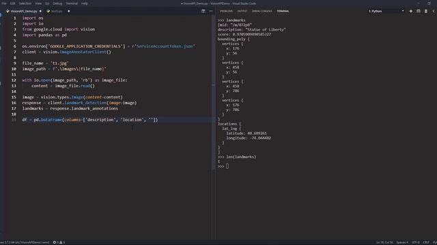Image resolution: width=437 pixels, height=245 pixels.
Task: Click 'landmark_detection' call in line 16
Action: click(85, 103)
